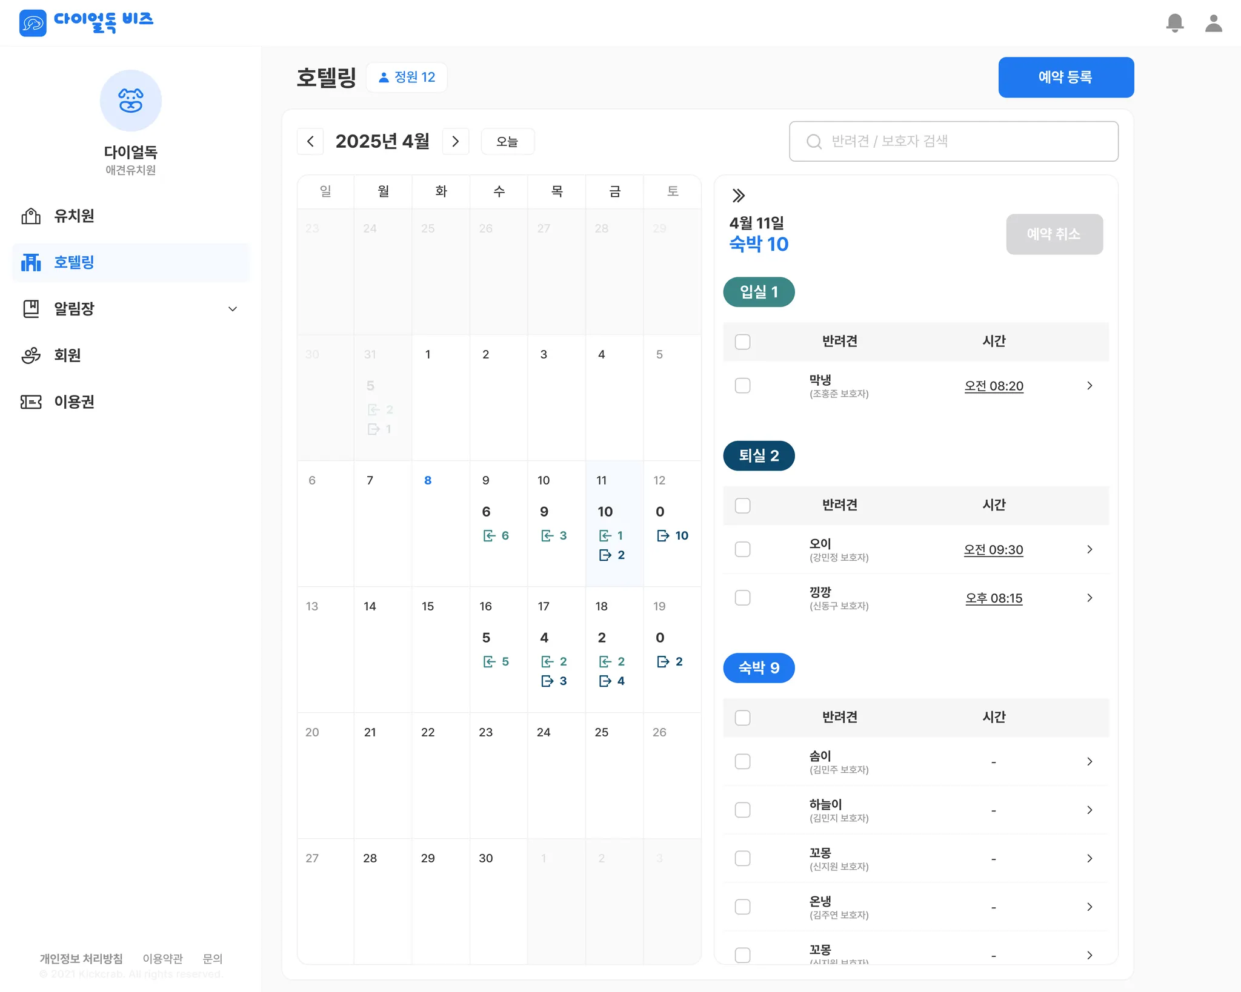Expand the 알림장 menu chevron
Screen dimensions: 1241x992
pos(232,309)
